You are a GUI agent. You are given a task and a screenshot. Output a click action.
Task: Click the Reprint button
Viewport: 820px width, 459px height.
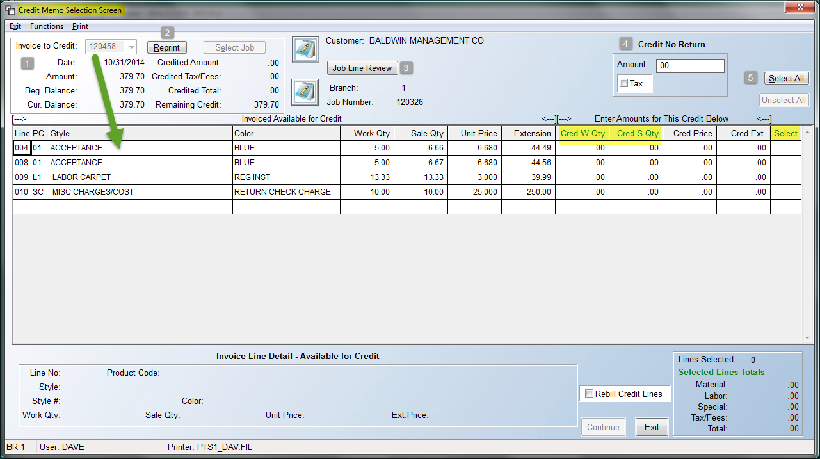(166, 47)
